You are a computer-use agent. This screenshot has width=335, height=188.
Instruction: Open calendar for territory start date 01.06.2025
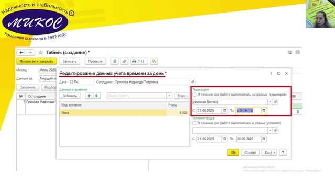225,110
